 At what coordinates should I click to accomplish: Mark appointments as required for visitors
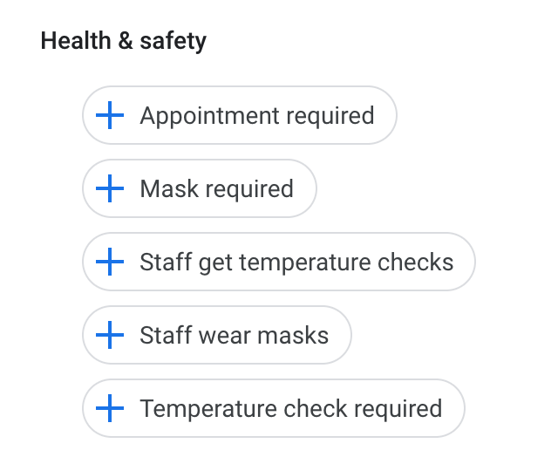coord(240,115)
